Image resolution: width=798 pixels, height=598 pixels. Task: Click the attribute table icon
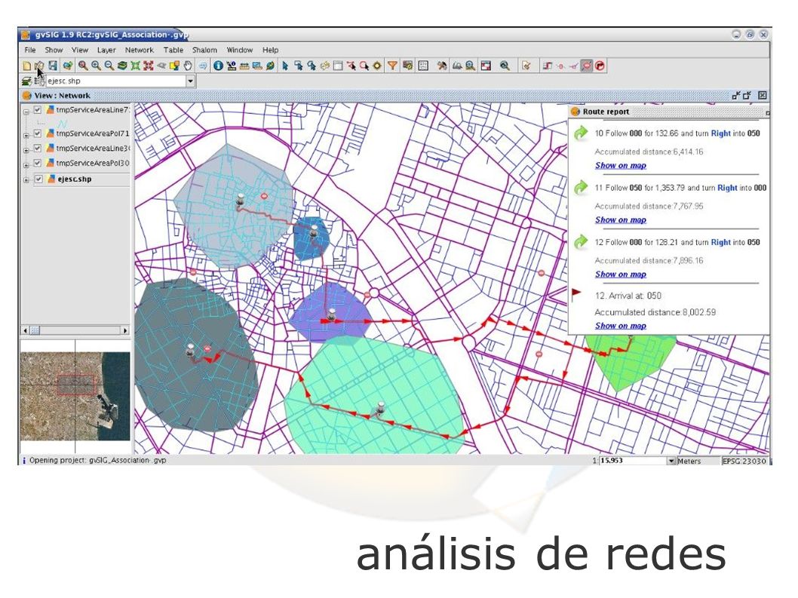click(x=423, y=66)
